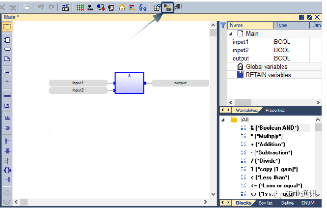The height and width of the screenshot is (208, 327).
Task: Sort variables by Type column header
Action: tap(291, 25)
